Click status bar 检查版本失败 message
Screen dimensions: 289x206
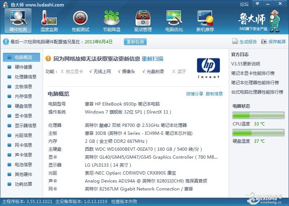[x=124, y=201]
